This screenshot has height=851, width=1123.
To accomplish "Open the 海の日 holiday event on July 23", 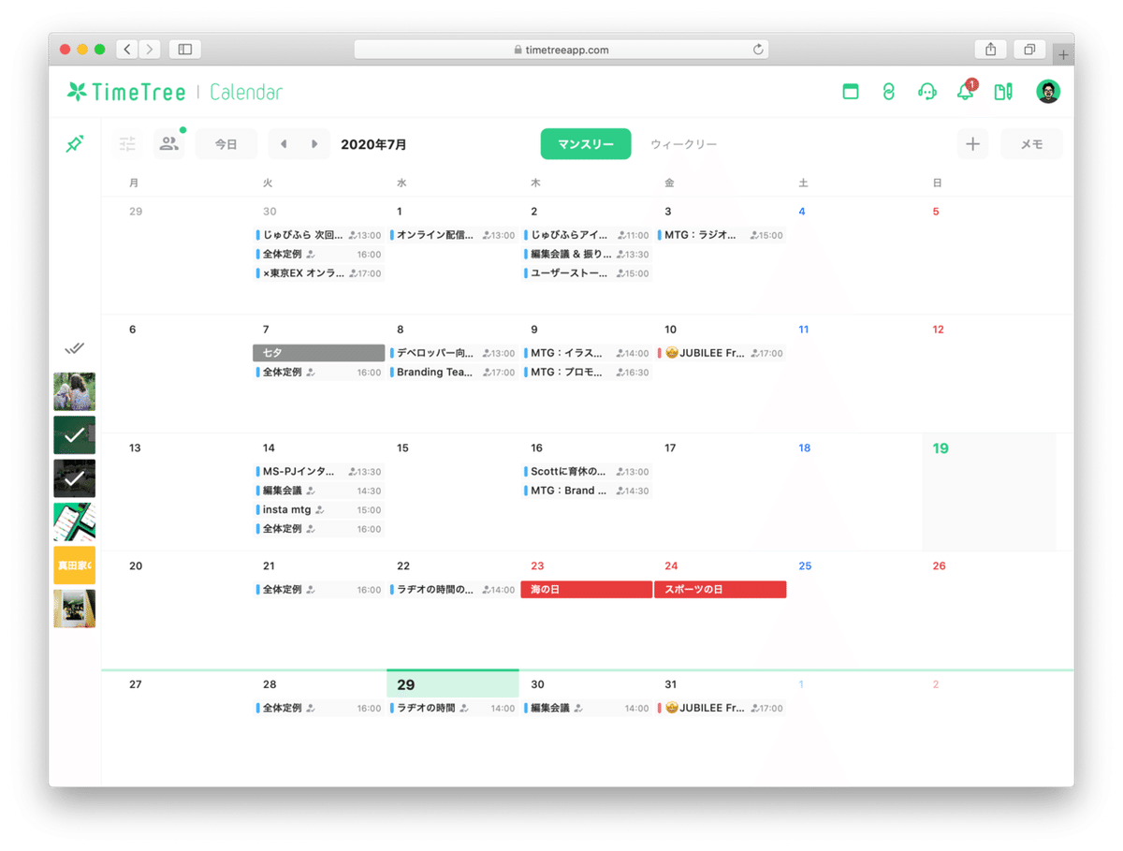I will tap(586, 589).
